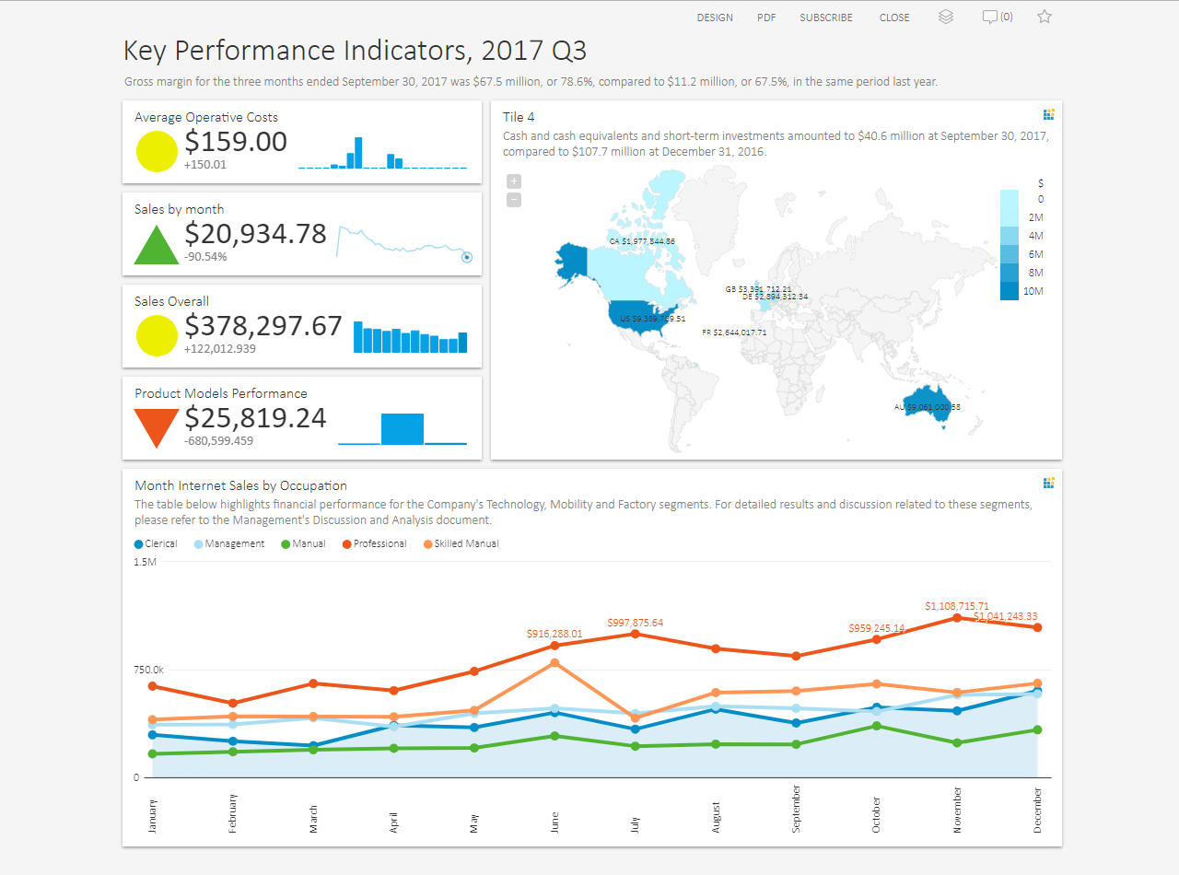Click the SUBSCRIBE link
1179x875 pixels.
(x=826, y=17)
